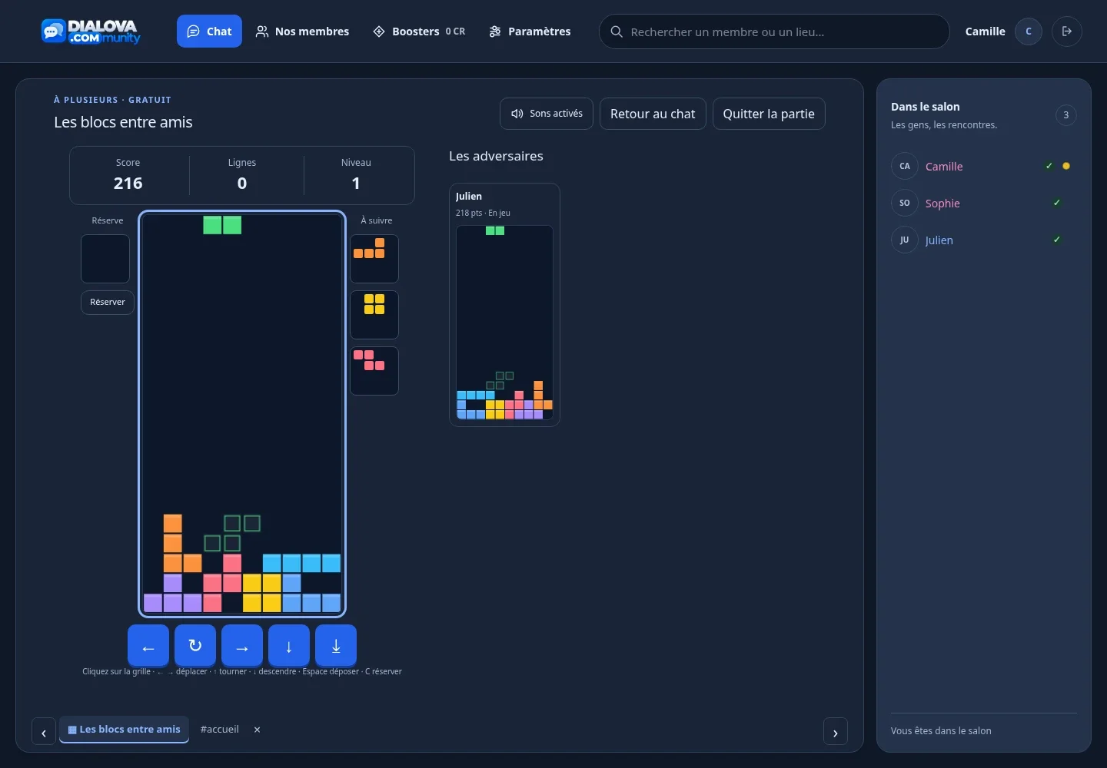This screenshot has width=1107, height=768.
Task: Click the Dialova community logo
Action: click(x=91, y=31)
